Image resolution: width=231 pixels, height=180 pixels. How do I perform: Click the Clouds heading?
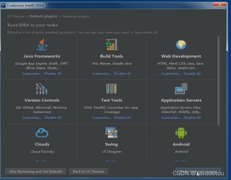[42, 144]
